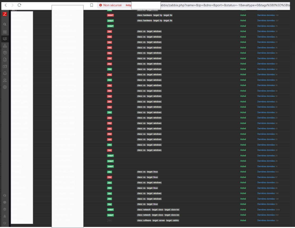Image resolution: width=295 pixels, height=228 pixels.
Task: Open Users icon in sidebar
Action: [5, 80]
